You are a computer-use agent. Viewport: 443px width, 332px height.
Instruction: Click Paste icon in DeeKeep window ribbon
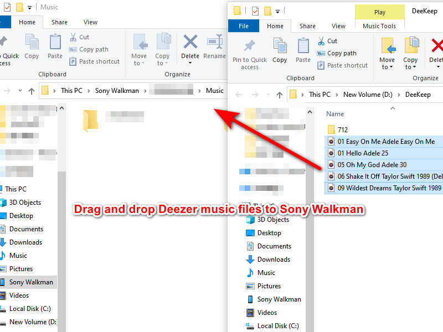(x=303, y=46)
